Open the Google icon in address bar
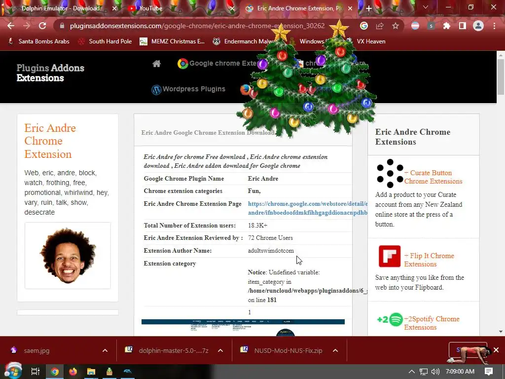505x379 pixels. click(x=364, y=26)
